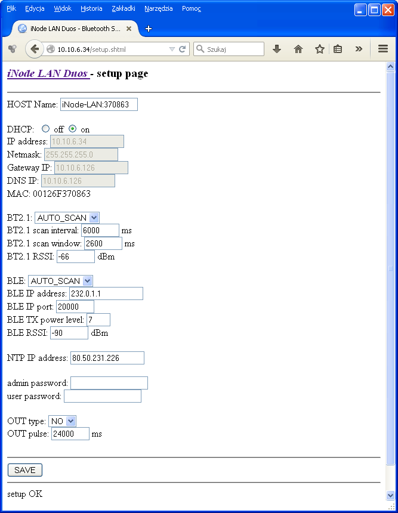The image size is (398, 513).
Task: Open the hamburger menu
Action: tap(383, 49)
